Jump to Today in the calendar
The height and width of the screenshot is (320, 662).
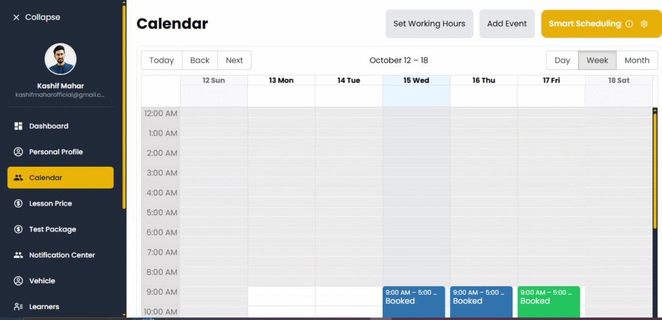point(162,60)
